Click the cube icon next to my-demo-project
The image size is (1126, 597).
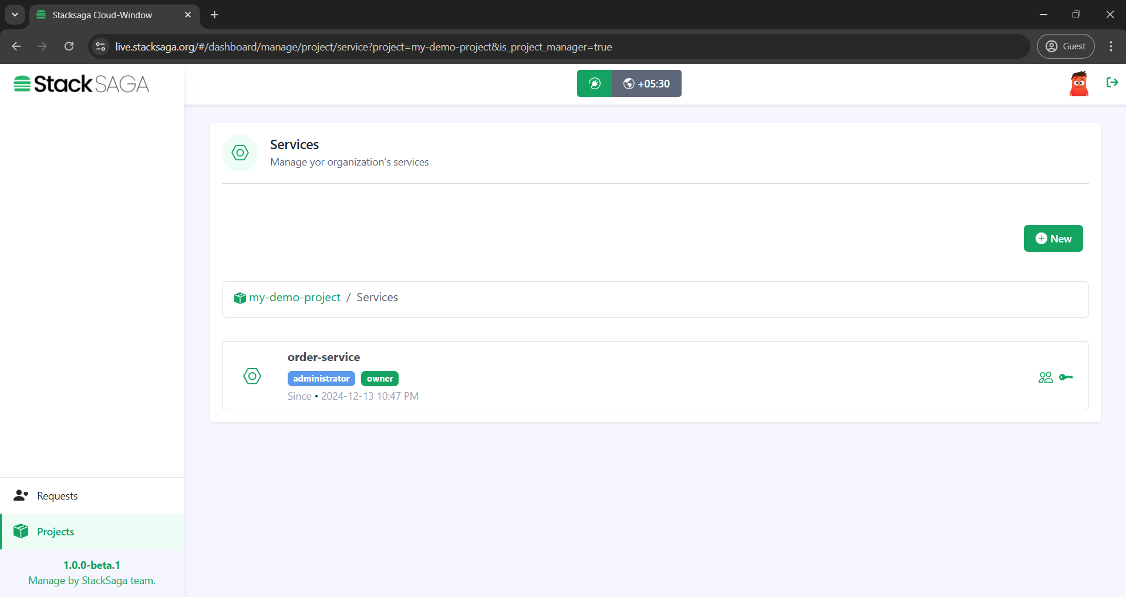(240, 298)
